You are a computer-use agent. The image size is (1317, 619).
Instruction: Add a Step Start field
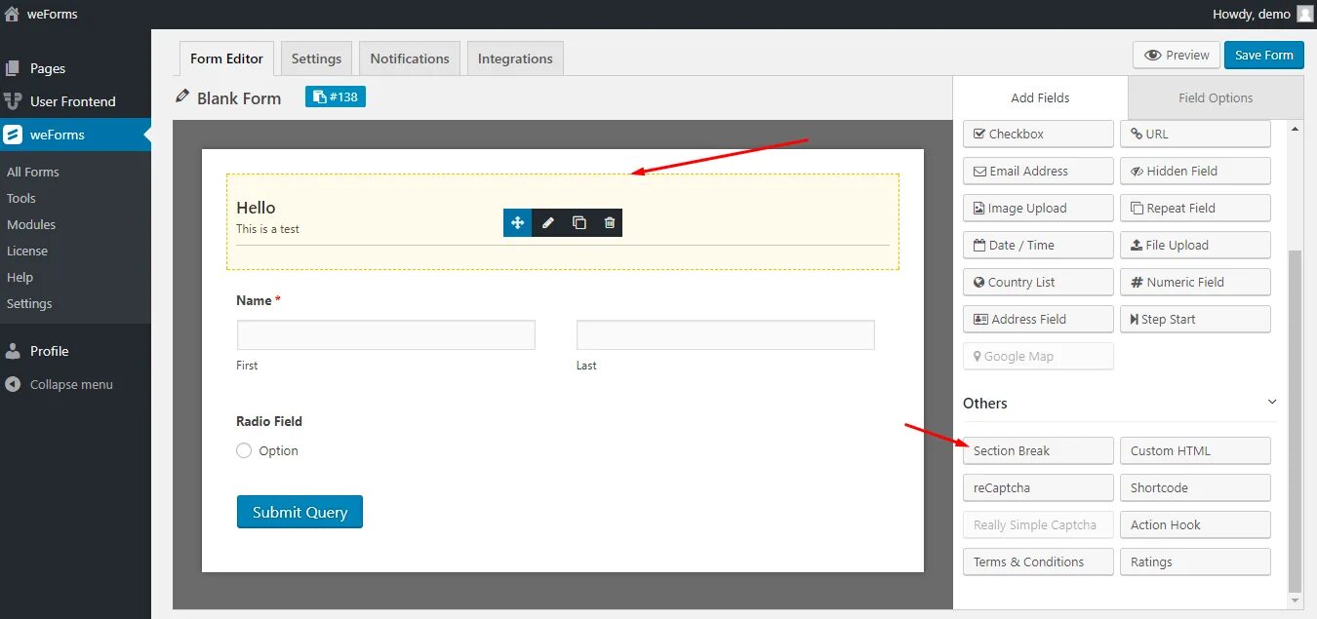pos(1195,319)
